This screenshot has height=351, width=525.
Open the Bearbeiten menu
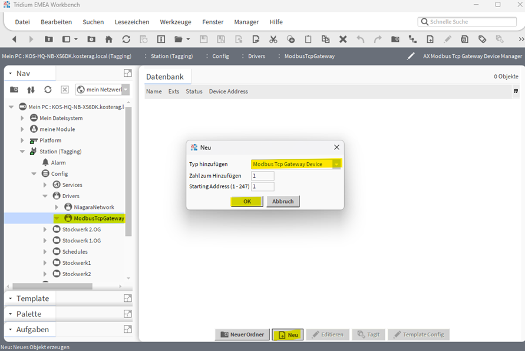(x=56, y=22)
